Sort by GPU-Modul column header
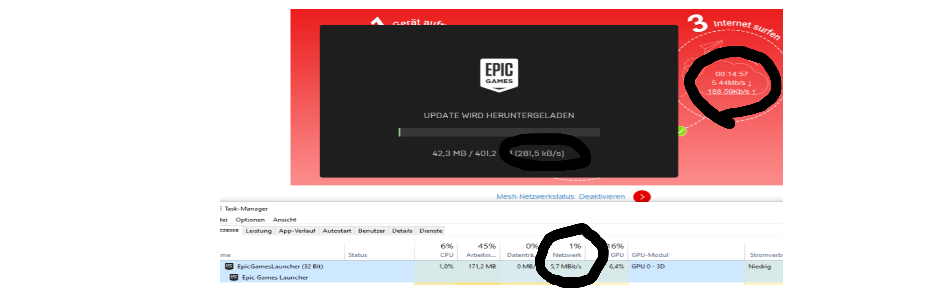The width and height of the screenshot is (931, 293). (x=649, y=255)
